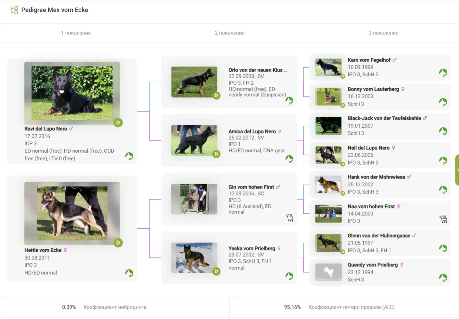Click Quendy vom Prielberg placeholder image
459x319 pixels.
(328, 272)
